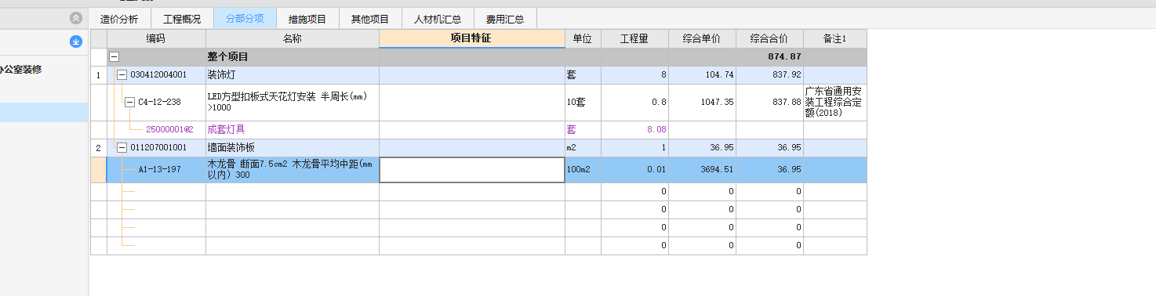Click the 项目特征 column header
1156x296 pixels.
(472, 38)
